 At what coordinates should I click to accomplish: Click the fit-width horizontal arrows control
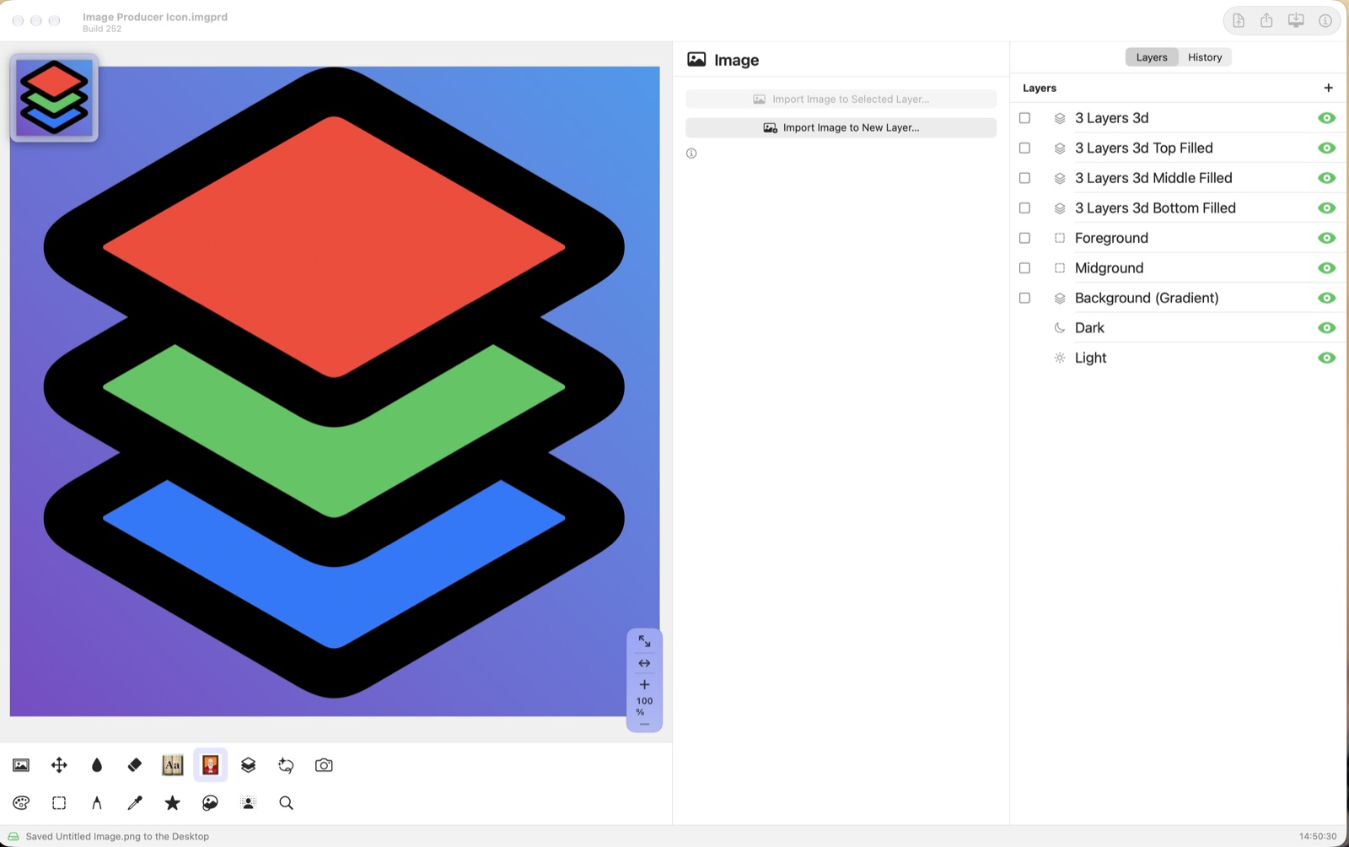644,663
